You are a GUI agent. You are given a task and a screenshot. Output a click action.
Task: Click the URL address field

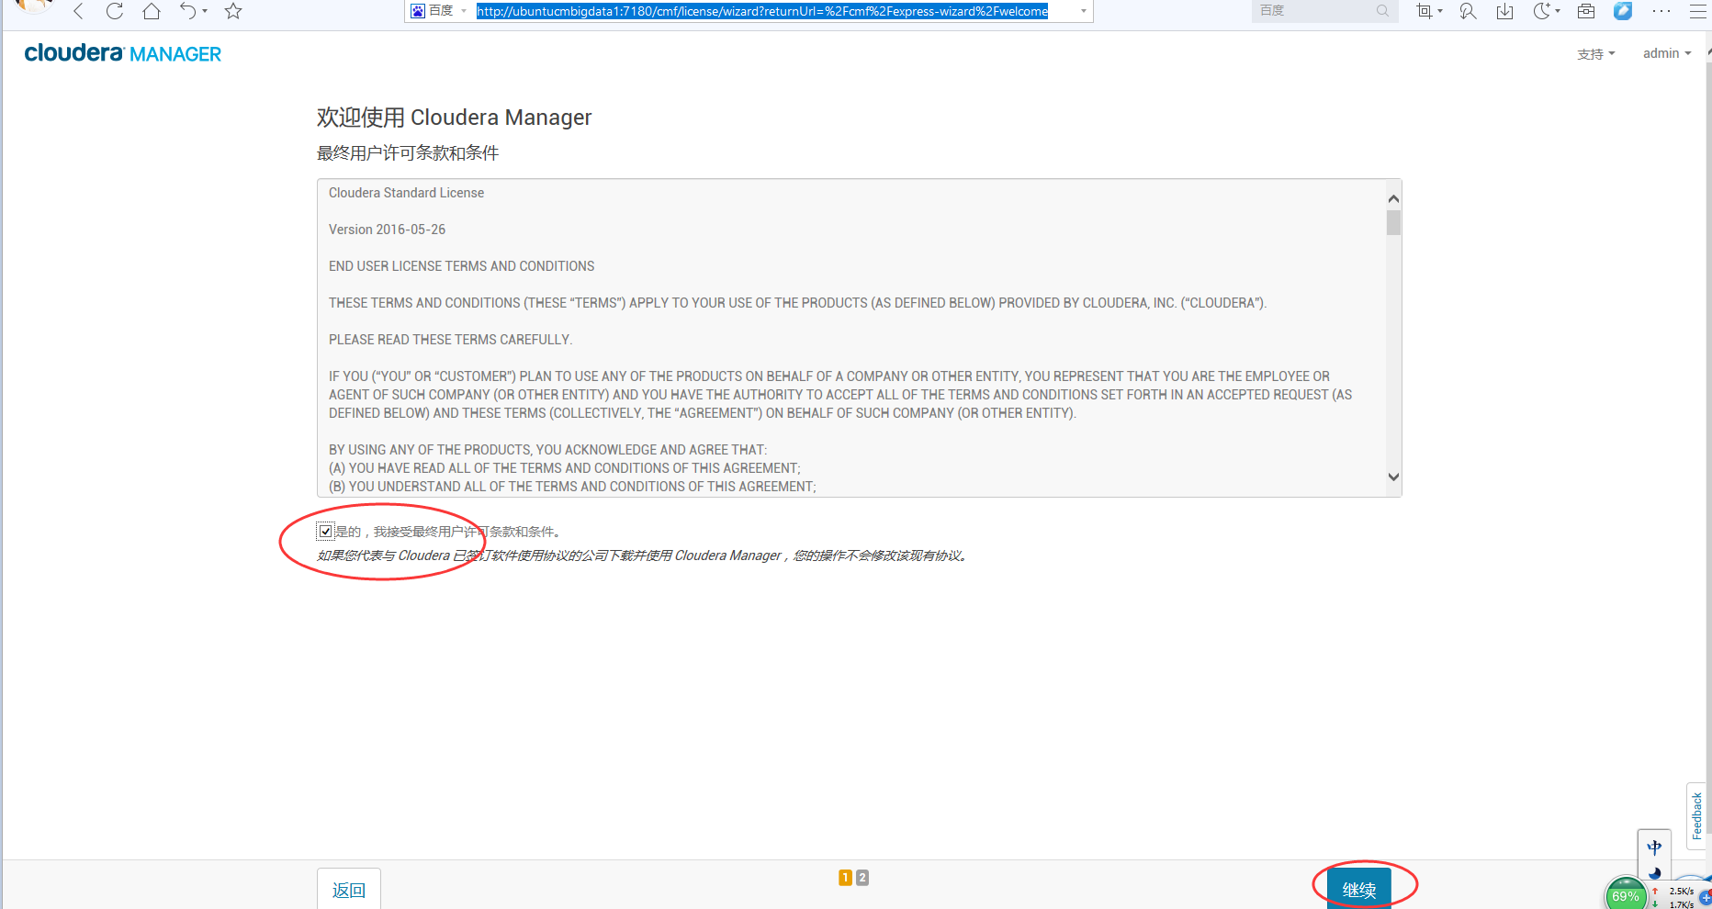click(x=762, y=11)
